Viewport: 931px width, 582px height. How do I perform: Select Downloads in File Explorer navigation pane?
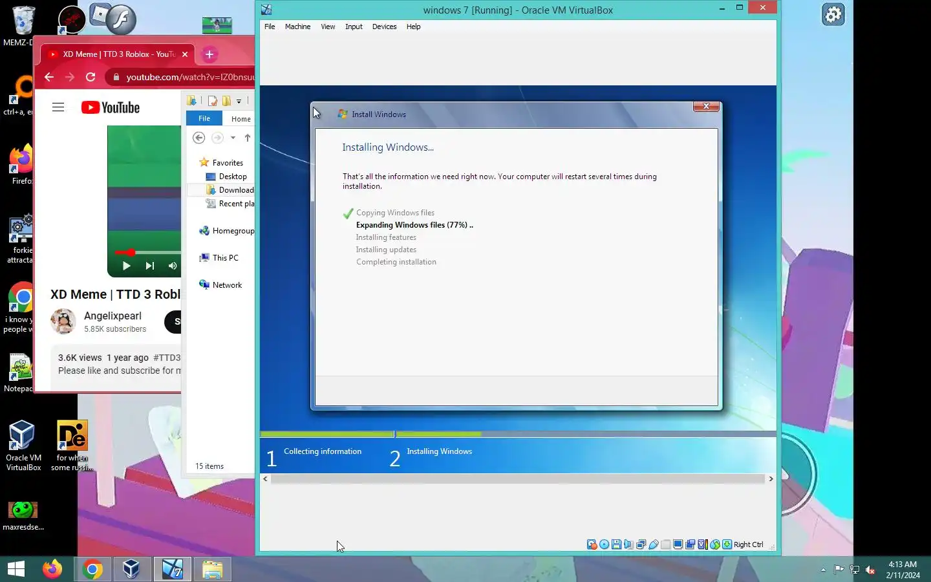click(x=230, y=190)
